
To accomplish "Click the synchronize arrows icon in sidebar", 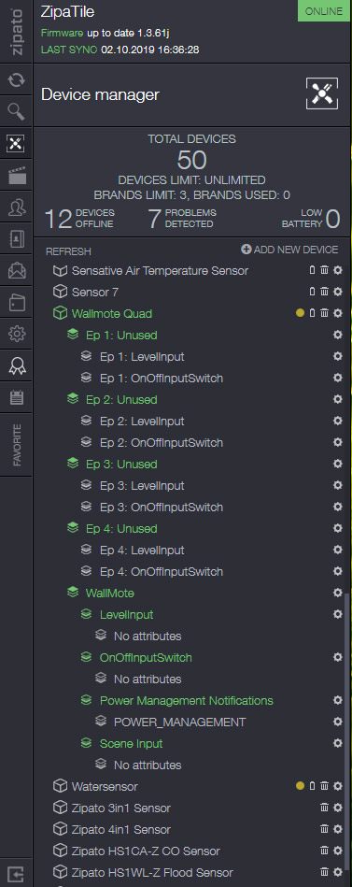I will [17, 79].
